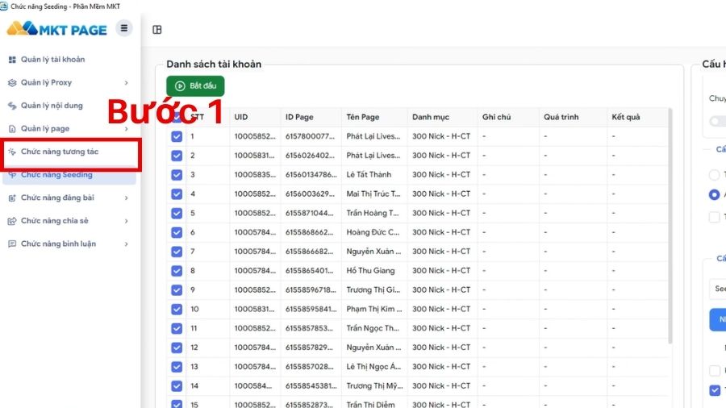Select the Trương Thị Mỹ page name cell
The width and height of the screenshot is (726, 408).
[374, 385]
